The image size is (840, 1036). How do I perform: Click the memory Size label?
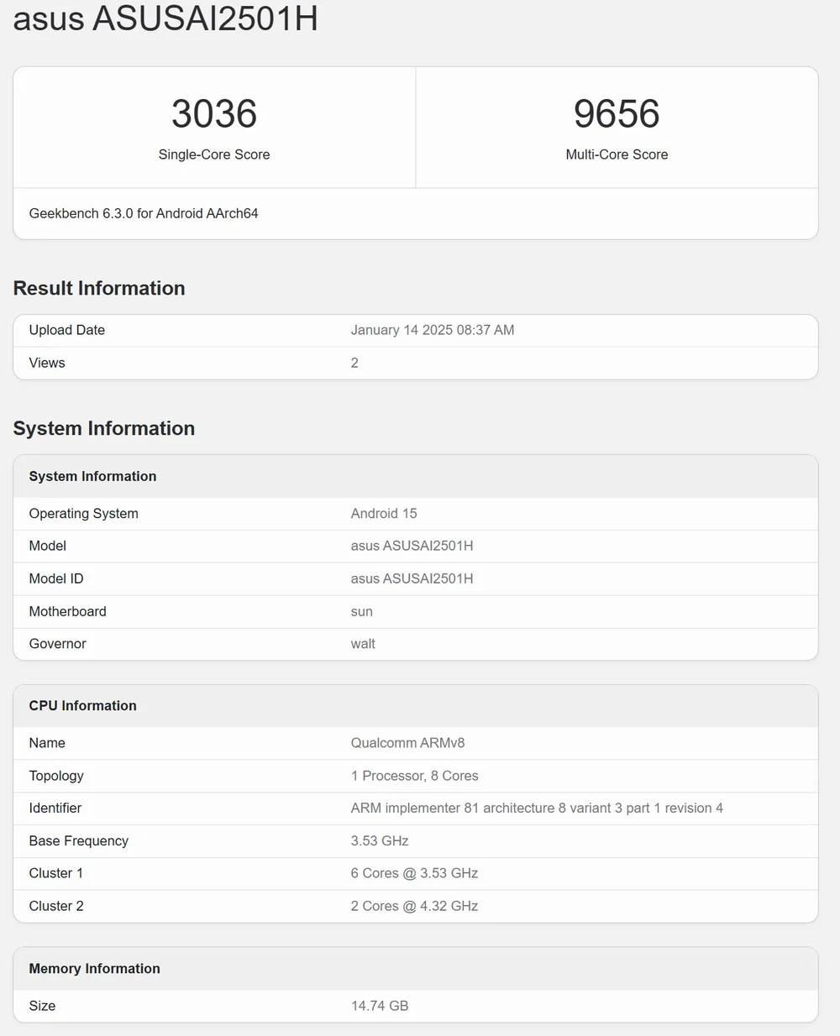42,1006
